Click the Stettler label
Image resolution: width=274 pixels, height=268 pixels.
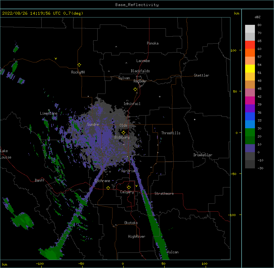(201, 75)
